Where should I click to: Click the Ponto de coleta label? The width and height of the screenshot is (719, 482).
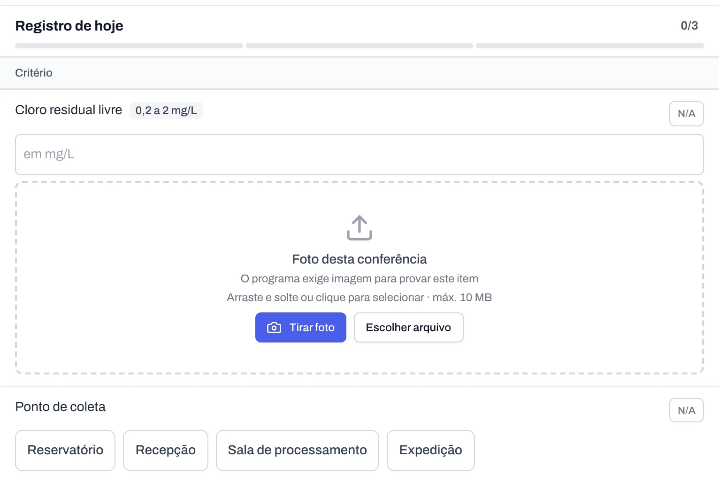pyautogui.click(x=60, y=407)
